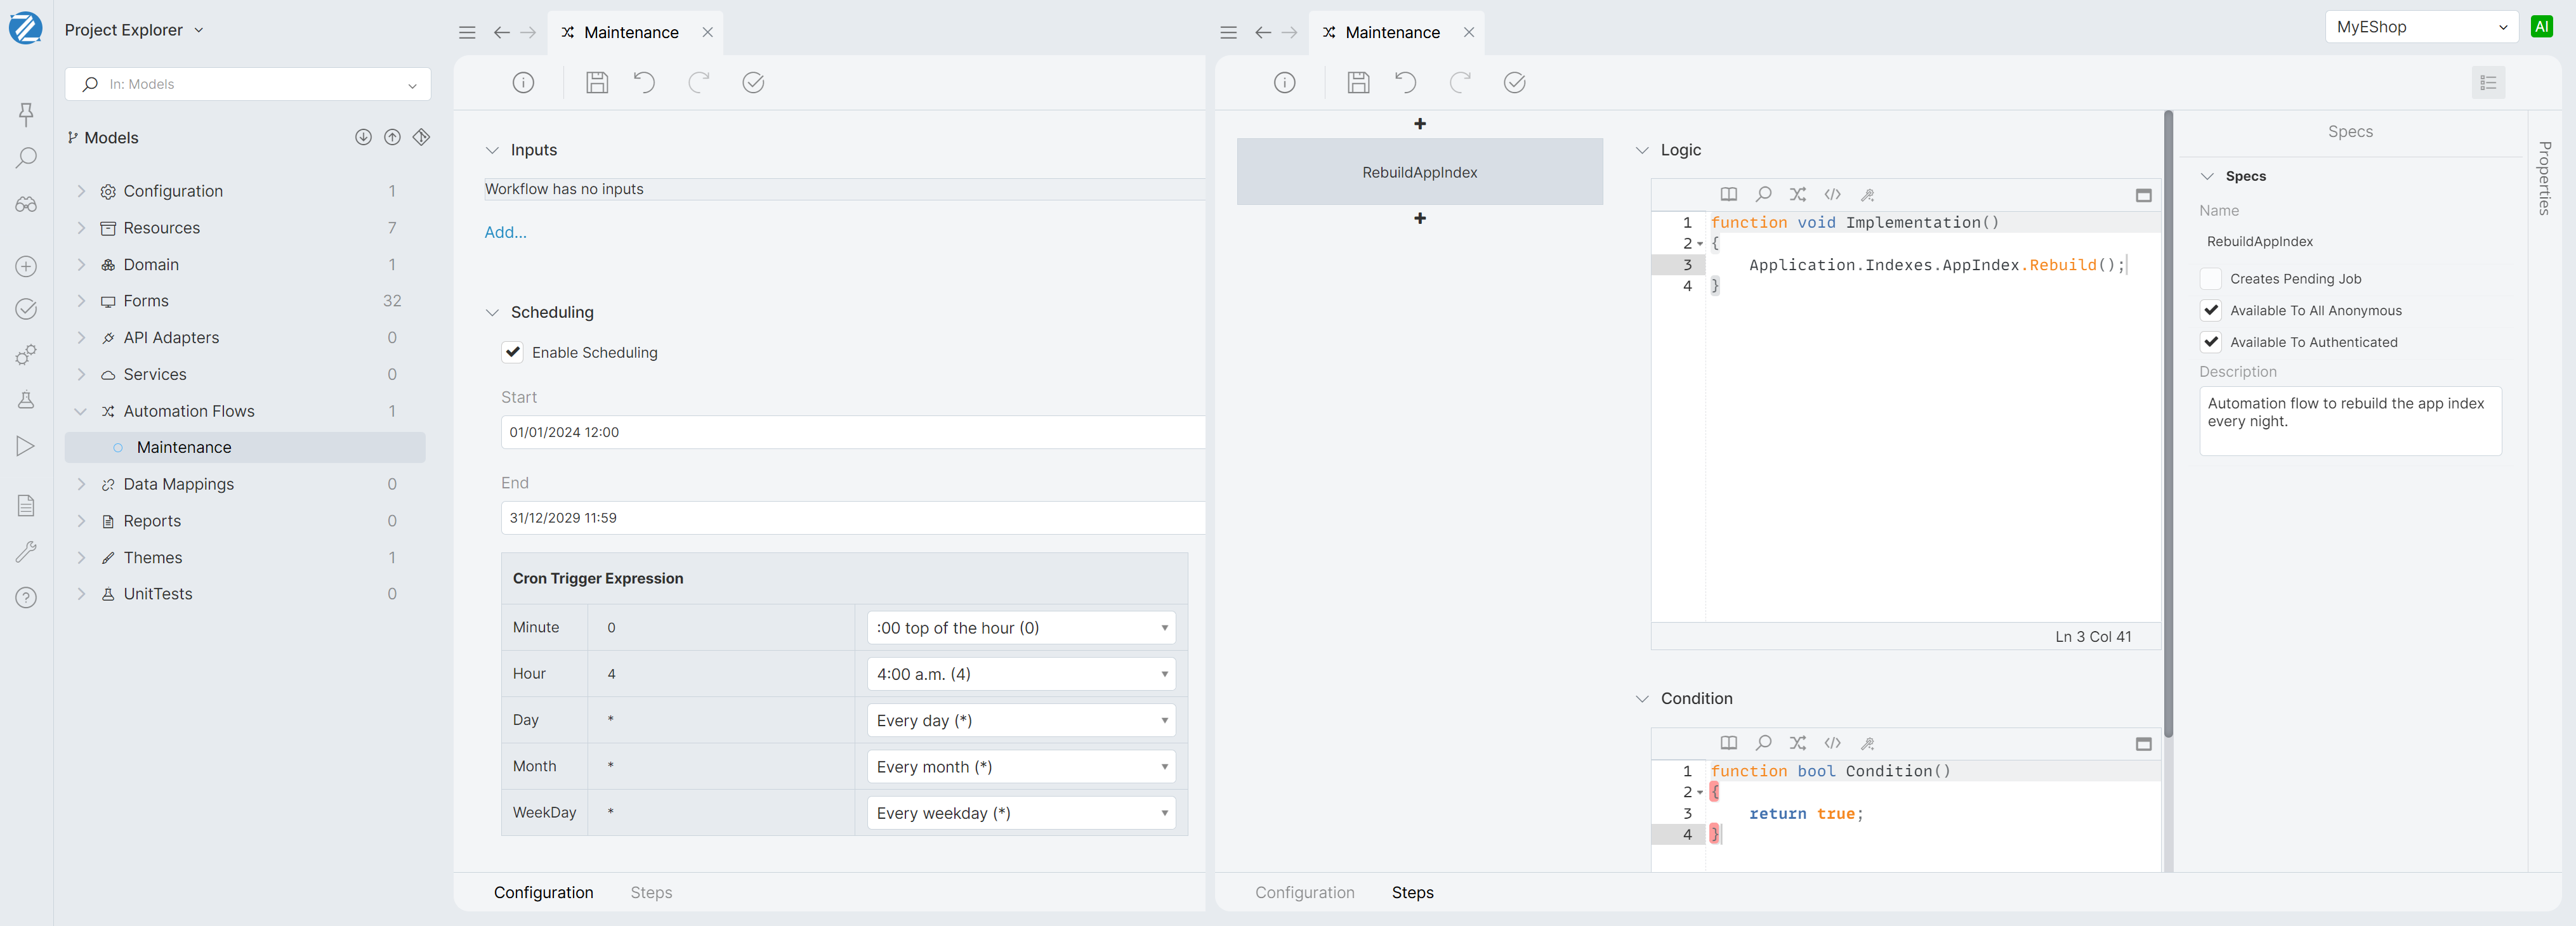Expand the Forms tree node

tap(82, 301)
